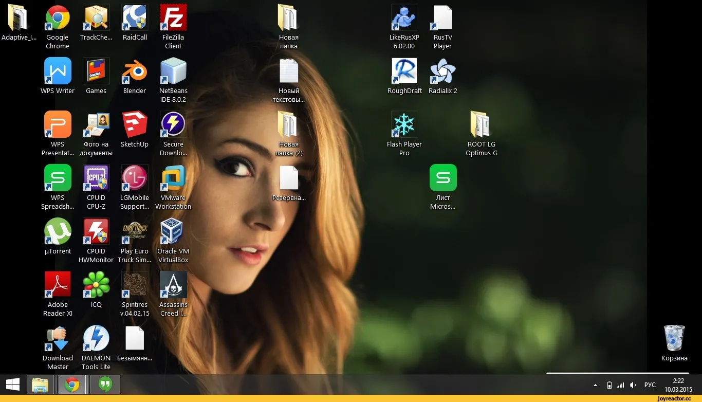
Task: Select the SketchUp desktop icon
Action: [x=135, y=124]
